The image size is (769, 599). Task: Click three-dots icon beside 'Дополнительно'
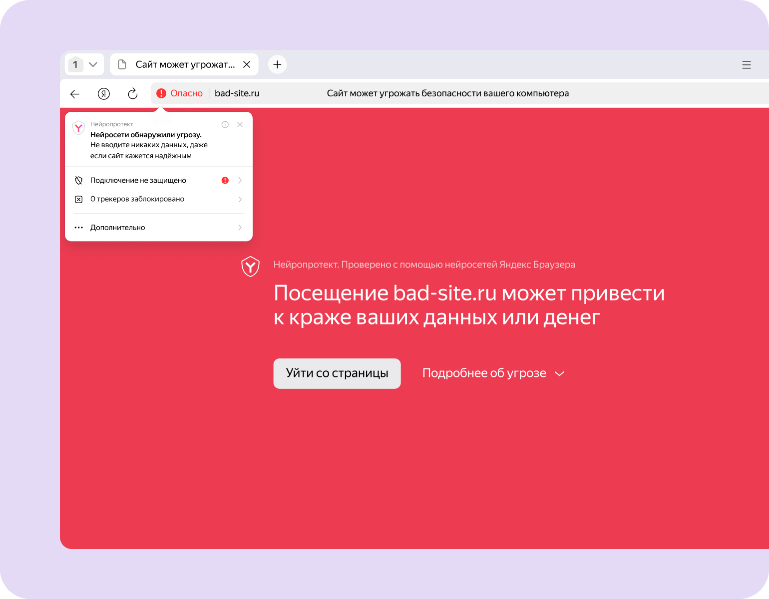(x=79, y=228)
